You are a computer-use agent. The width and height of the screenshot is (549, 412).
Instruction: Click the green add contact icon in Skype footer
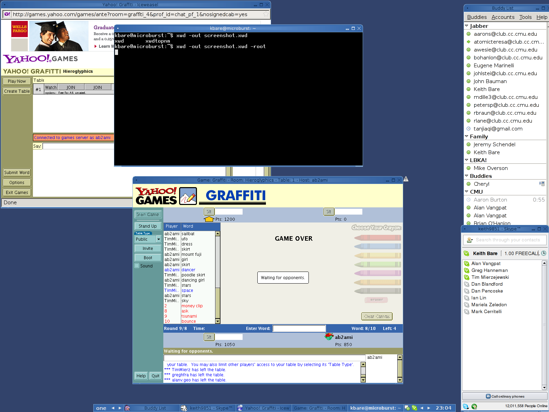click(x=474, y=406)
